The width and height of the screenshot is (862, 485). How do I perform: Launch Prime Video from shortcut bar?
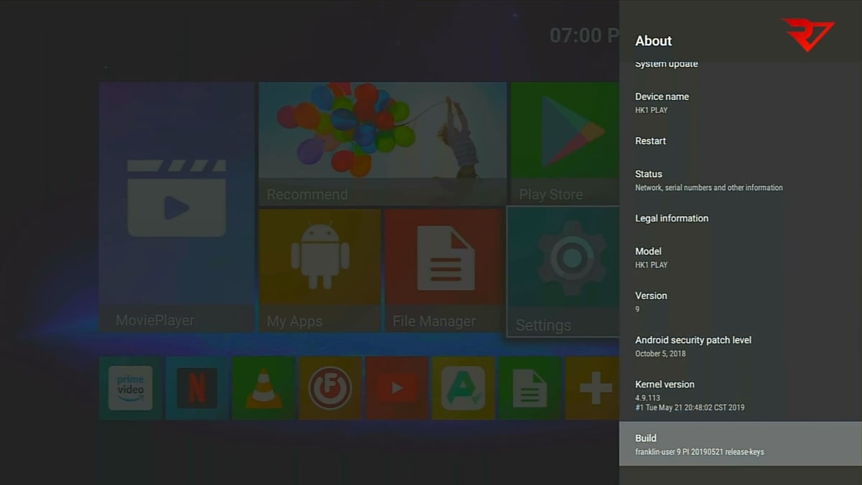click(x=130, y=388)
